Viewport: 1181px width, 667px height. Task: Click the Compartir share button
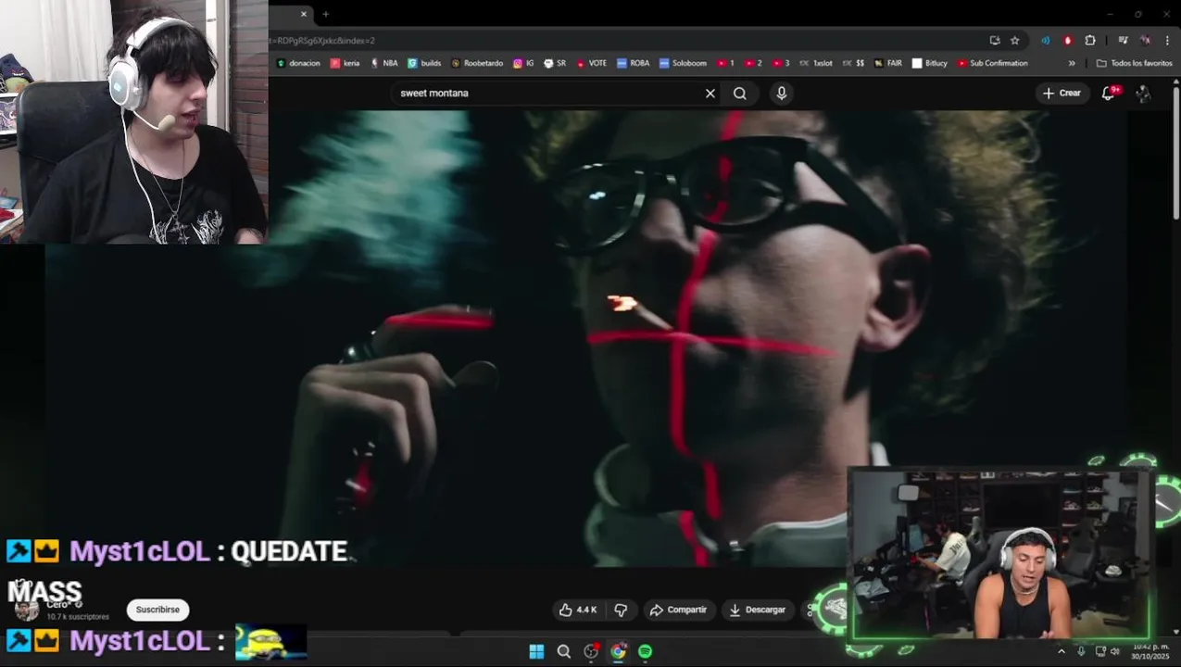coord(678,610)
